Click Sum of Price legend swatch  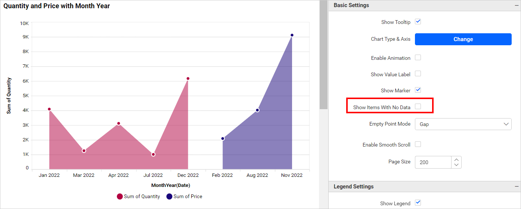pos(169,197)
